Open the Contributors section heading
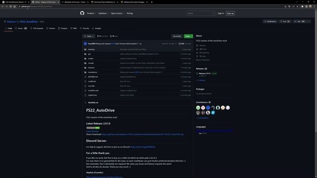 (x=202, y=102)
